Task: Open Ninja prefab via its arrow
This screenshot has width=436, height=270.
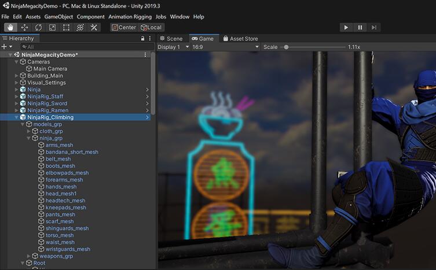Action: tap(147, 90)
